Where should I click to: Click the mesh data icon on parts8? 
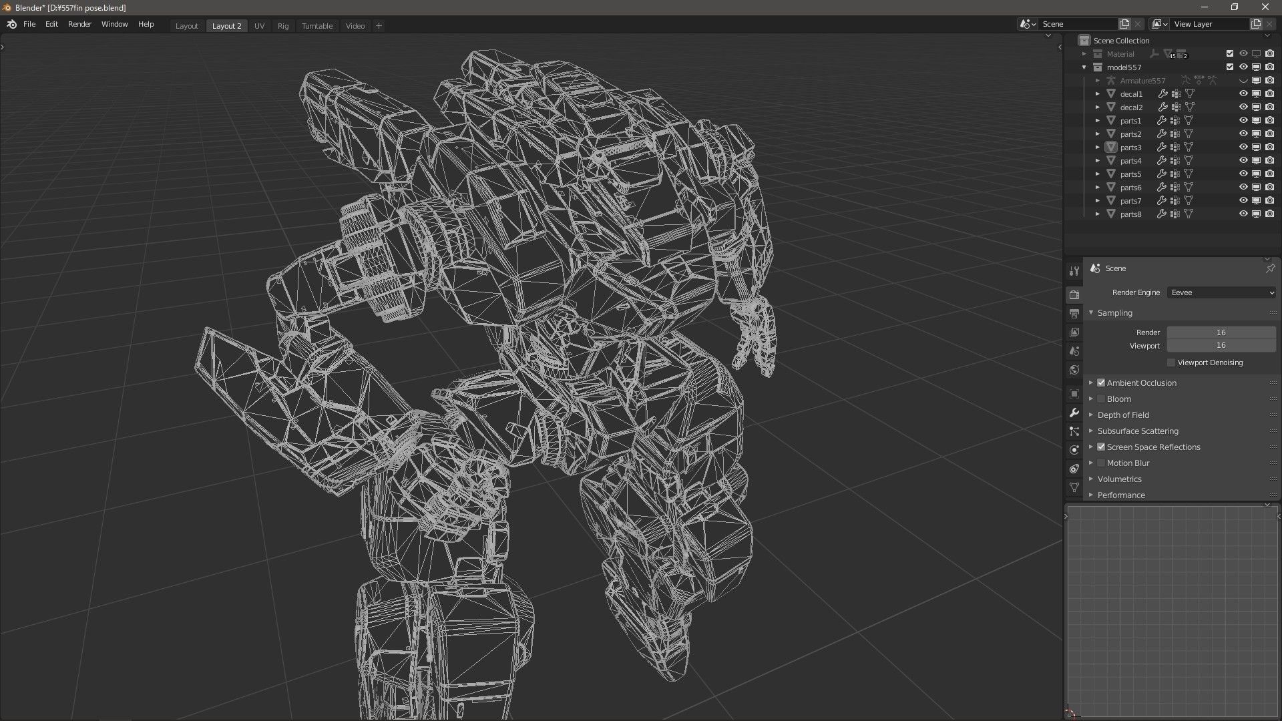coord(1189,214)
